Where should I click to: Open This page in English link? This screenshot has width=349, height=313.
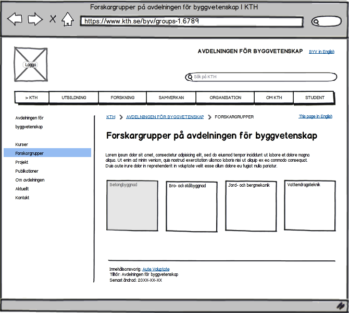tap(315, 116)
